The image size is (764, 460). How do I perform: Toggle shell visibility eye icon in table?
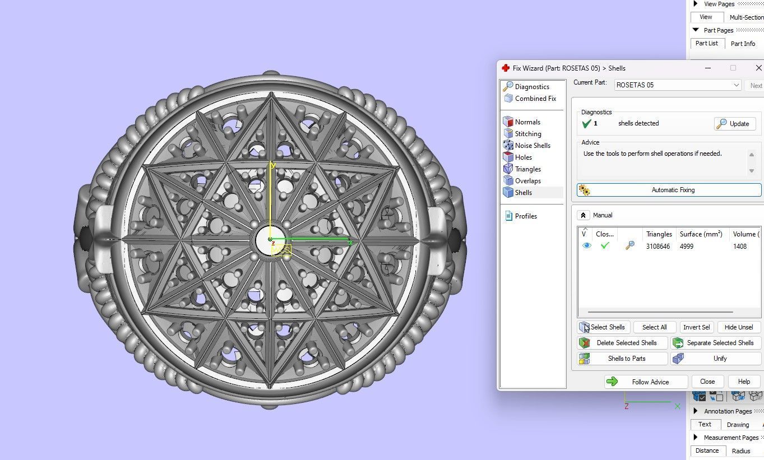click(x=586, y=246)
